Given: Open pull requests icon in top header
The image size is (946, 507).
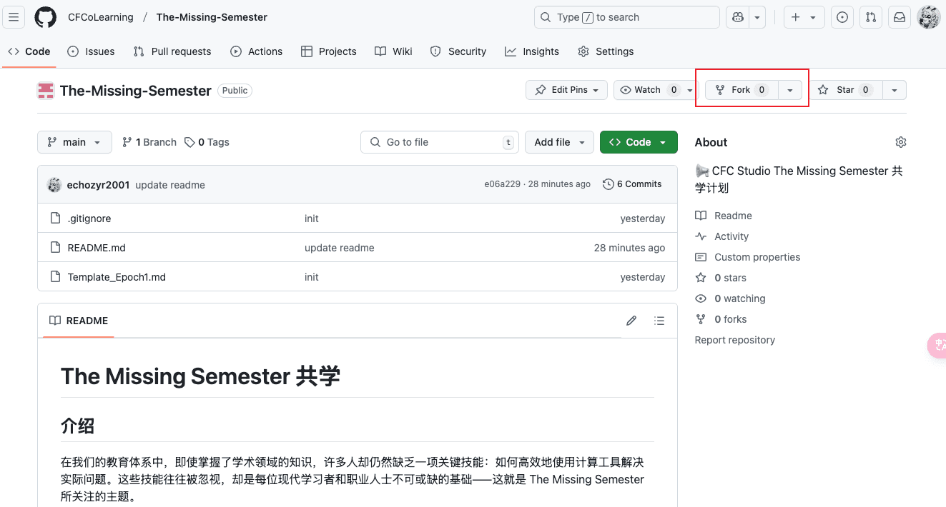Looking at the screenshot, I should pos(870,17).
